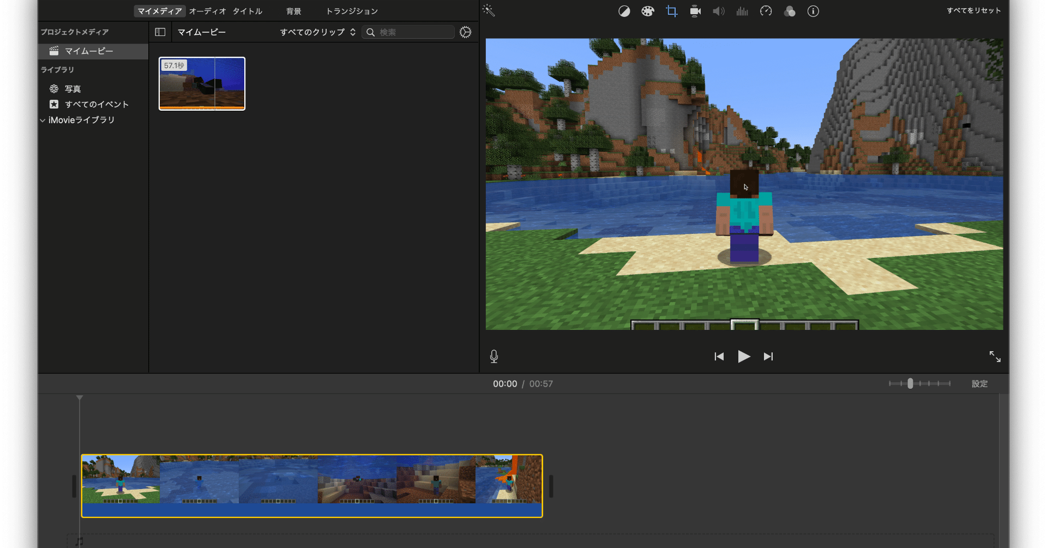Click the プロジェクトメディア heading

coord(75,32)
